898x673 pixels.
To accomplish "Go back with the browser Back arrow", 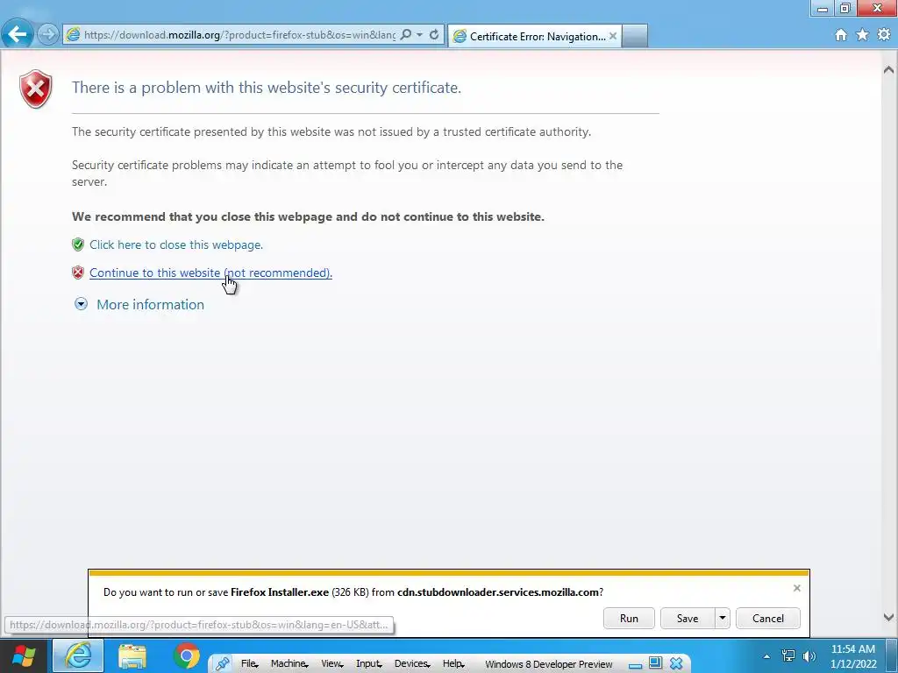I will point(18,34).
